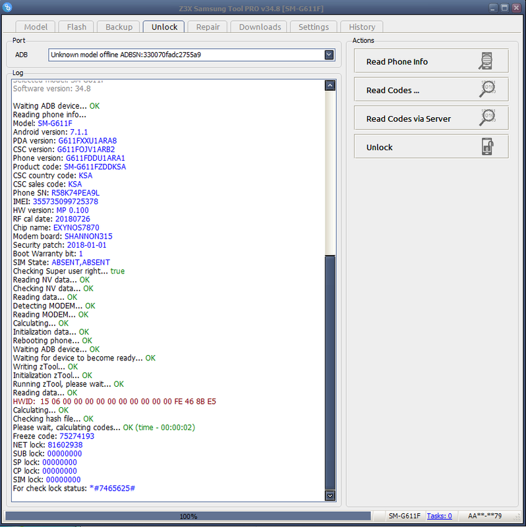Click the product code SM-G611FZDDKSA
Image resolution: width=526 pixels, height=527 pixels.
click(95, 167)
